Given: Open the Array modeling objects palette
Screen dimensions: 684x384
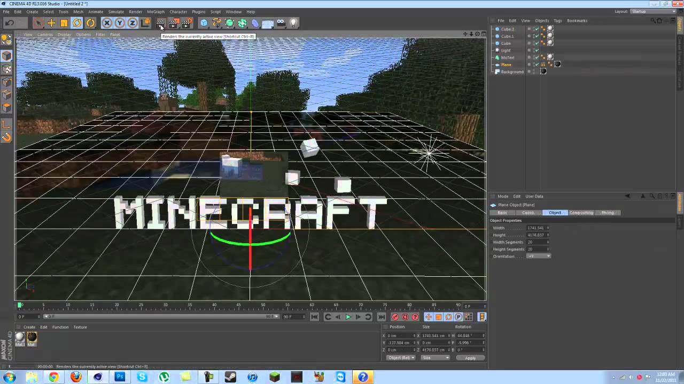Looking at the screenshot, I should [243, 23].
